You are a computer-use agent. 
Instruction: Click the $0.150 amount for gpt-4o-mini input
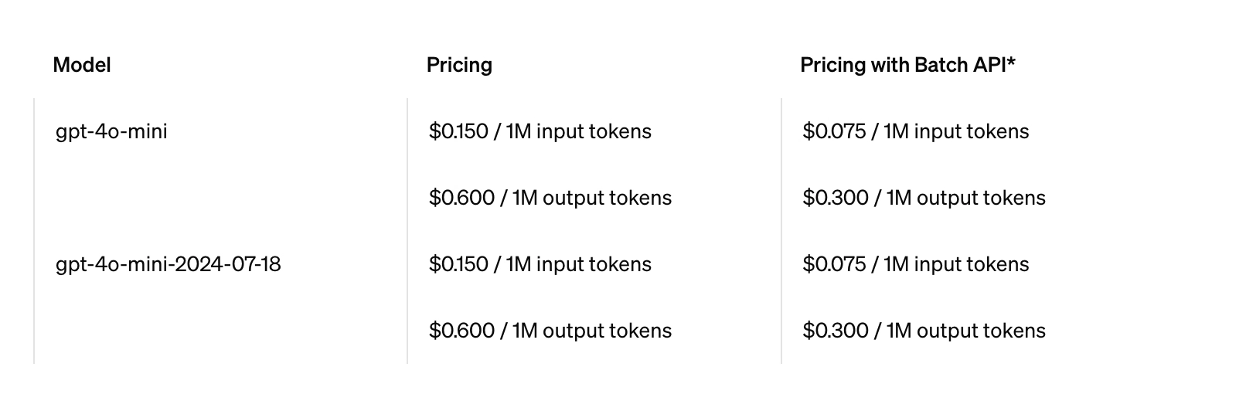click(x=458, y=131)
